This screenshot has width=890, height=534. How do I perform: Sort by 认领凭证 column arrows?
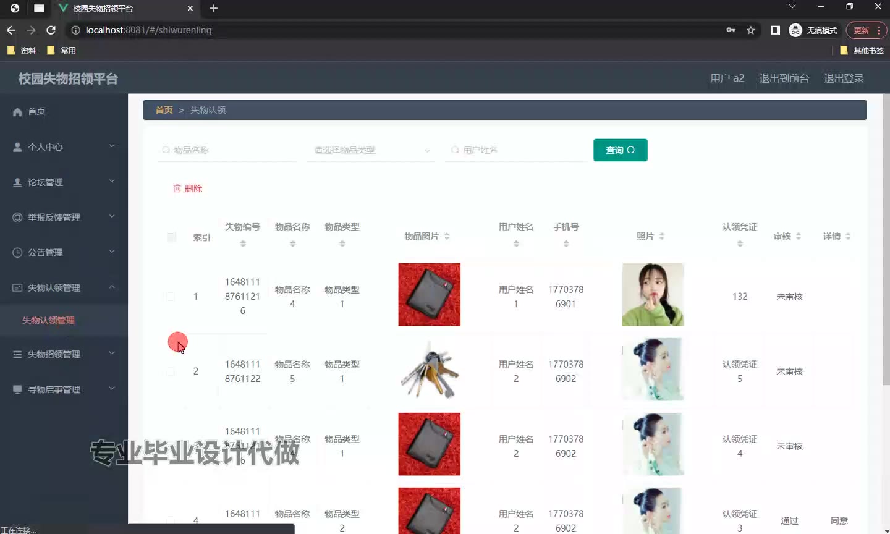[x=740, y=244]
